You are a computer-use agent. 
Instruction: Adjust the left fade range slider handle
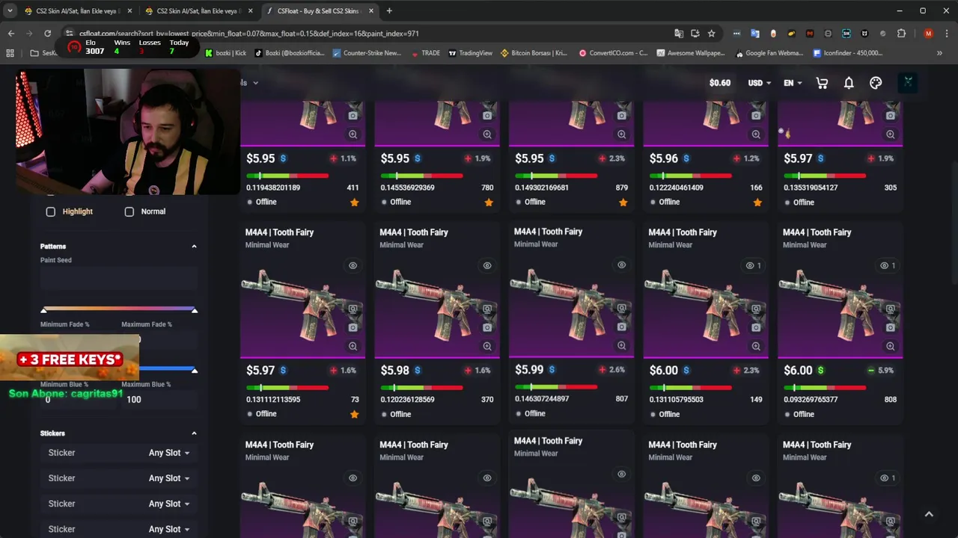click(44, 309)
